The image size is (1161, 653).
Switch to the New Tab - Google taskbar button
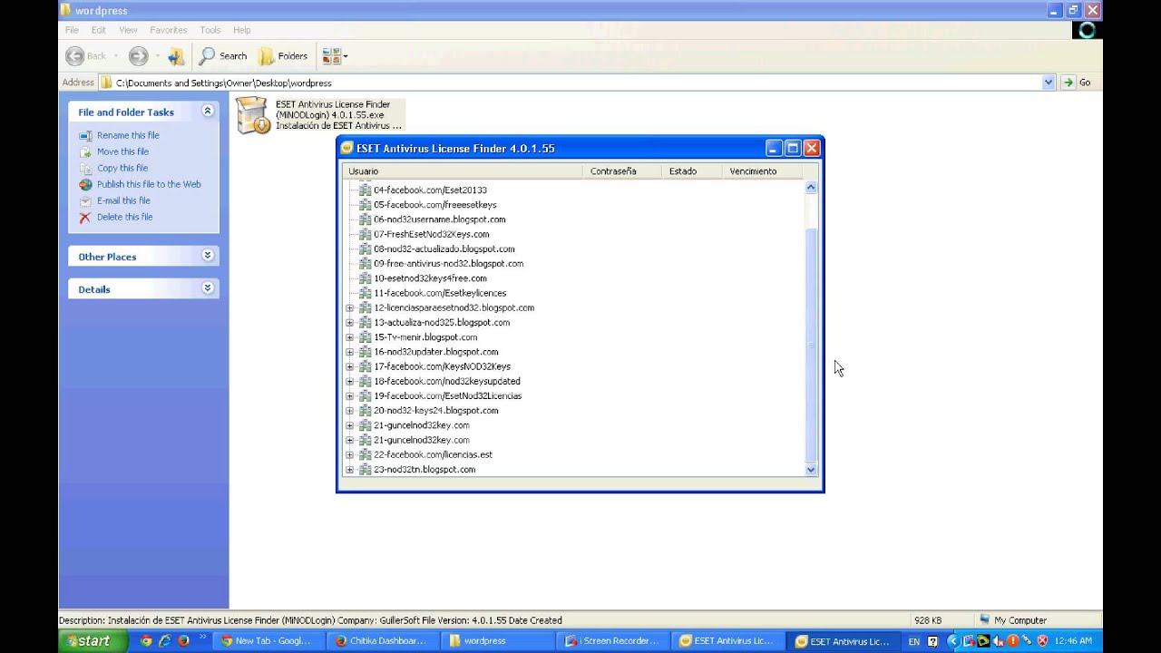tap(268, 640)
